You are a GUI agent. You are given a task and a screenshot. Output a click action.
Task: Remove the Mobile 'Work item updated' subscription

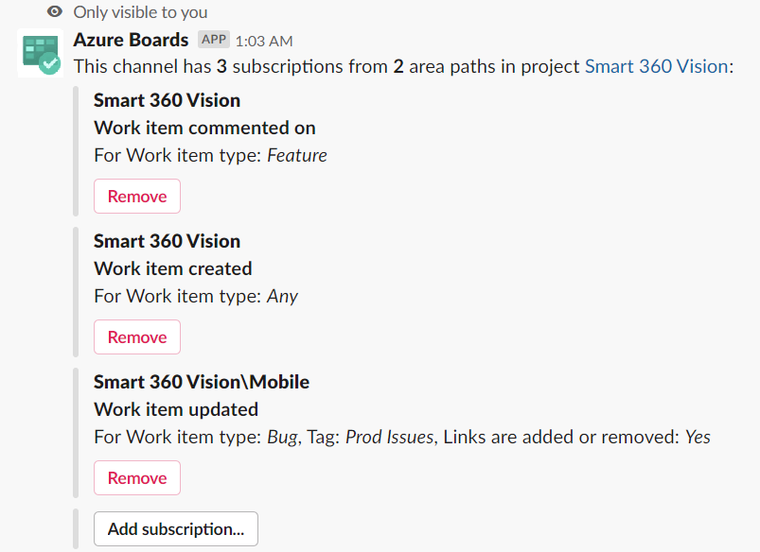click(136, 477)
